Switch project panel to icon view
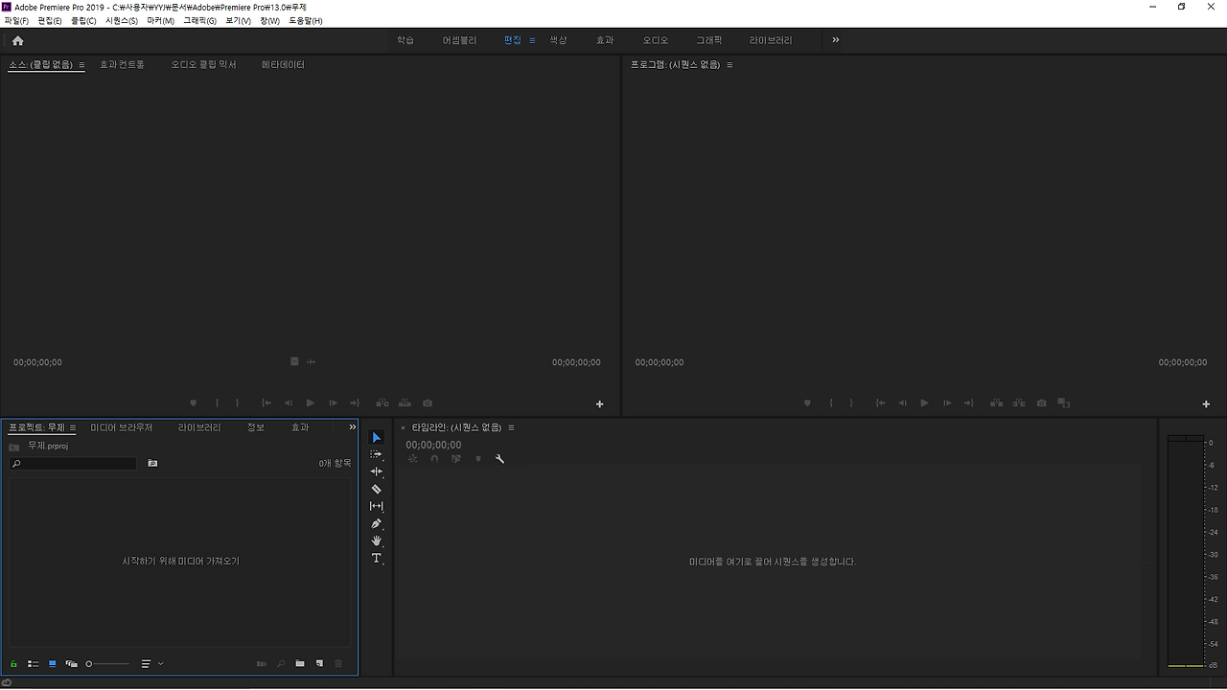 (52, 663)
